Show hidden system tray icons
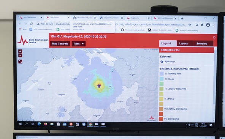 pyautogui.click(x=186, y=125)
